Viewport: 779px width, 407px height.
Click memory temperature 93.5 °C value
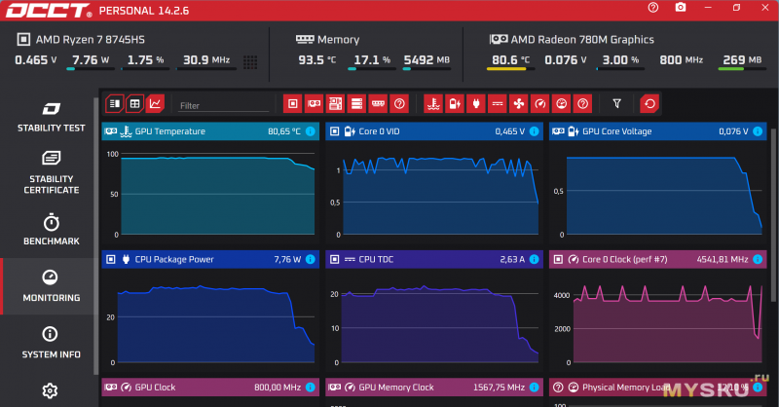317,60
